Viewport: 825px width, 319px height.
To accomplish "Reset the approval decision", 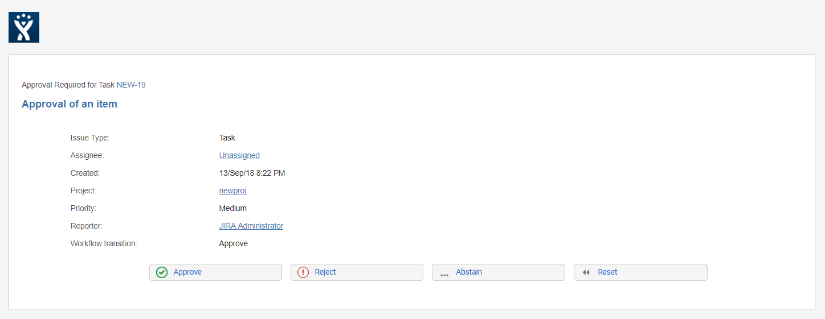I will coord(640,272).
